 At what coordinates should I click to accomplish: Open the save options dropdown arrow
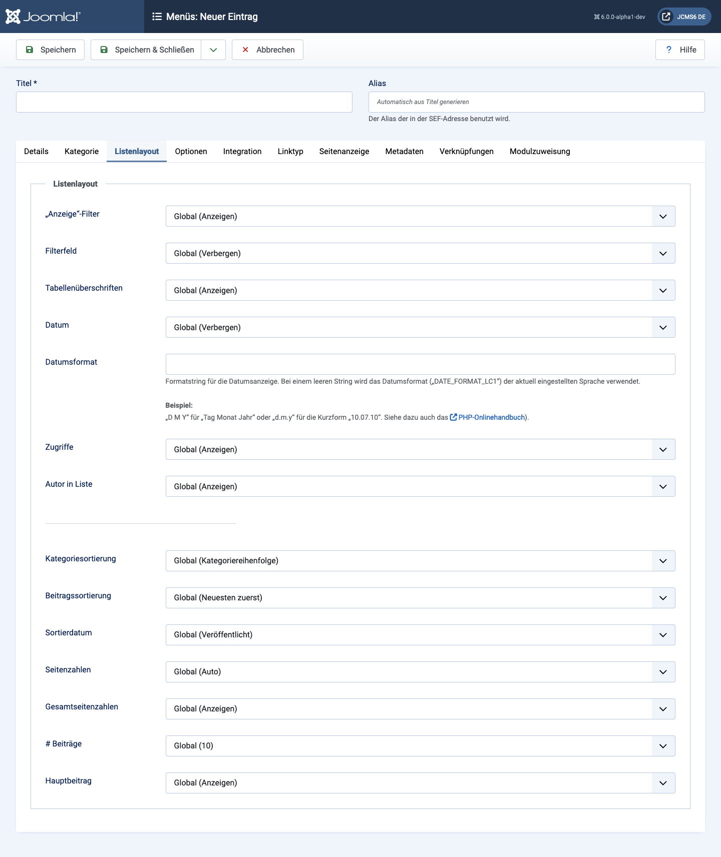point(213,50)
